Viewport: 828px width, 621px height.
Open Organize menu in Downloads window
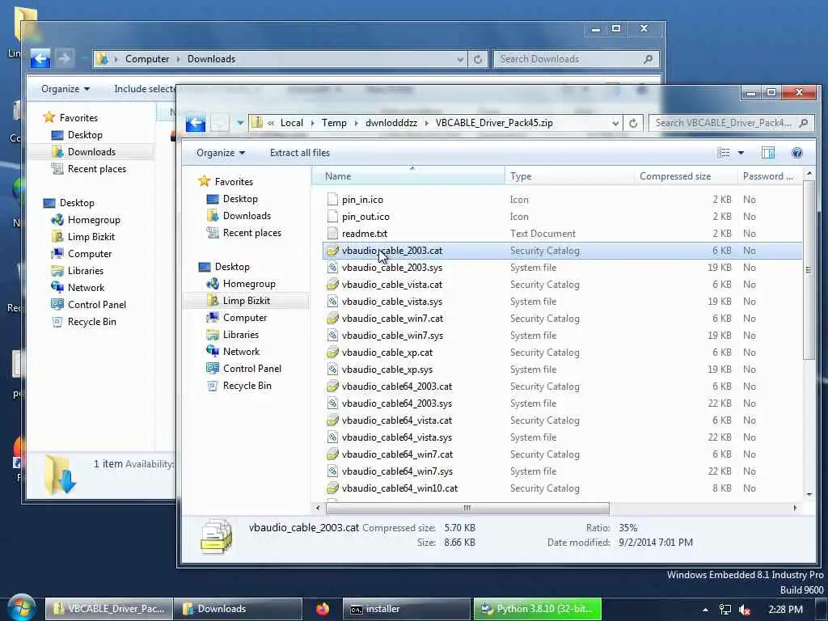[65, 89]
